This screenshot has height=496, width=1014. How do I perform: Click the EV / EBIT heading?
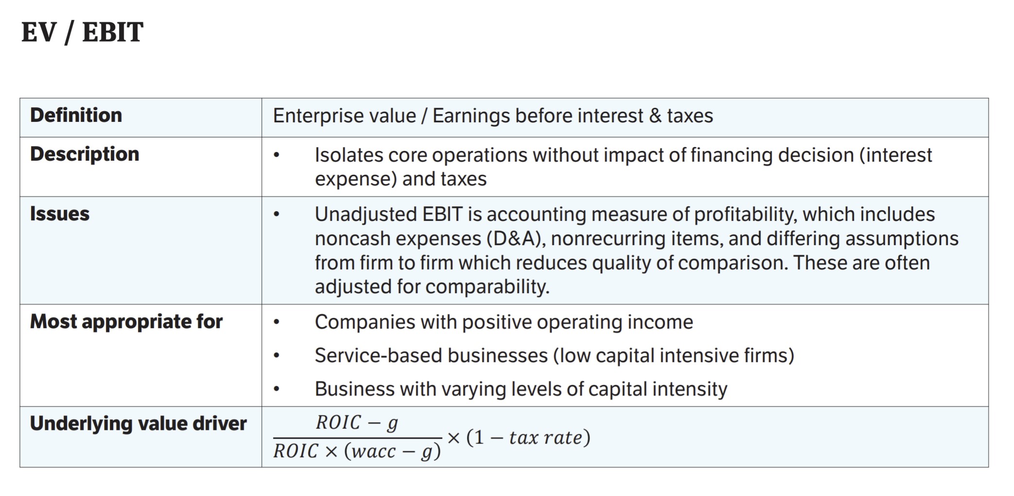[x=82, y=33]
